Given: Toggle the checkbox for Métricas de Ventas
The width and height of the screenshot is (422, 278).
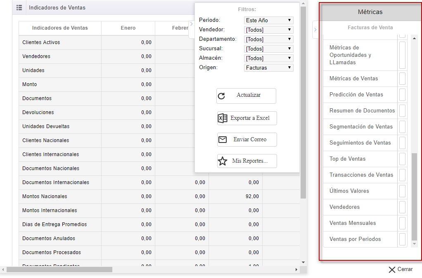Looking at the screenshot, I should click(x=402, y=79).
